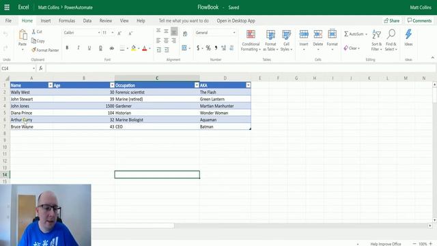Switch to the Formulas tab

point(67,20)
